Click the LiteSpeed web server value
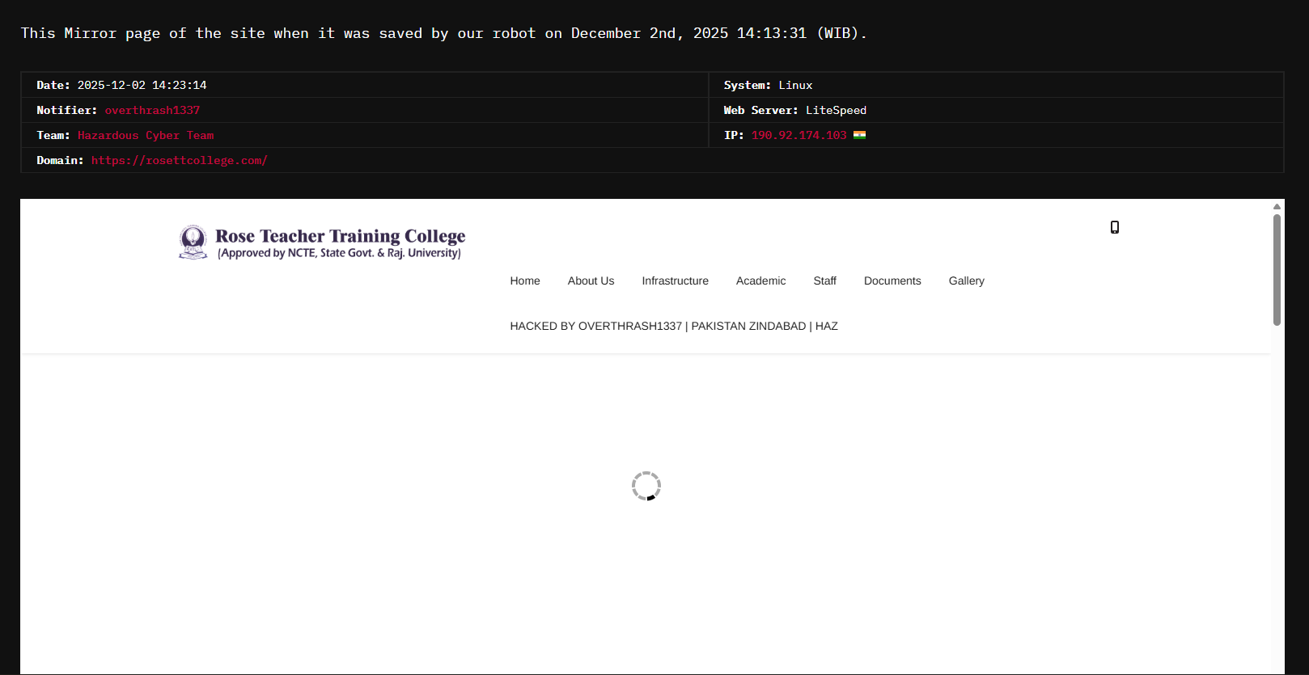This screenshot has width=1309, height=675. [836, 110]
